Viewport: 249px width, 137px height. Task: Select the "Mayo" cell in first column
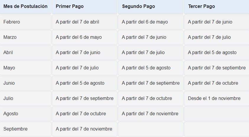[9, 68]
